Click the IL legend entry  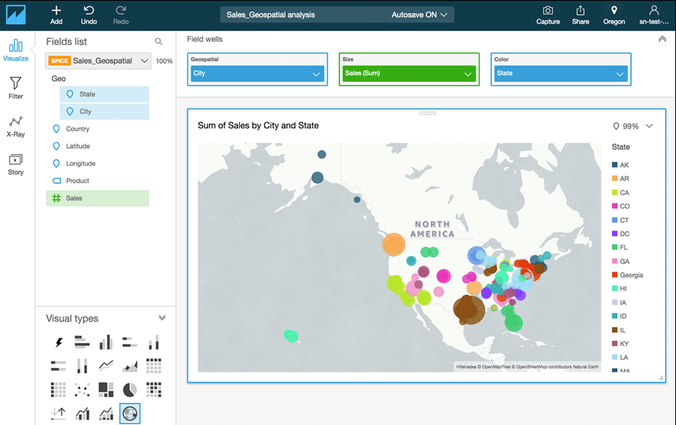619,330
